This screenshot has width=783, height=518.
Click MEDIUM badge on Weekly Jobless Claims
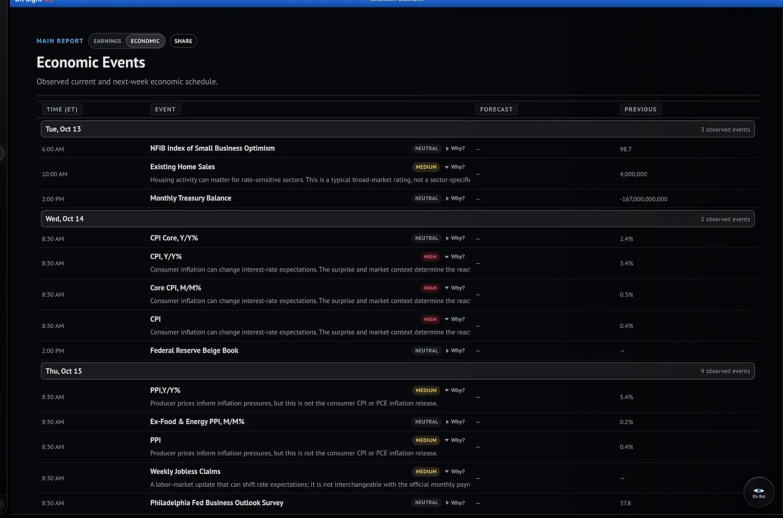pyautogui.click(x=426, y=472)
